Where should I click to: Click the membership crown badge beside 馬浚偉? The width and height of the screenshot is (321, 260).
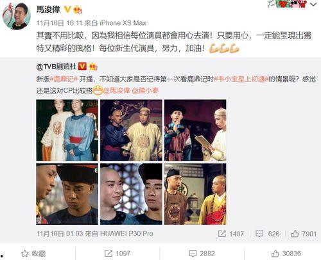pyautogui.click(x=78, y=10)
